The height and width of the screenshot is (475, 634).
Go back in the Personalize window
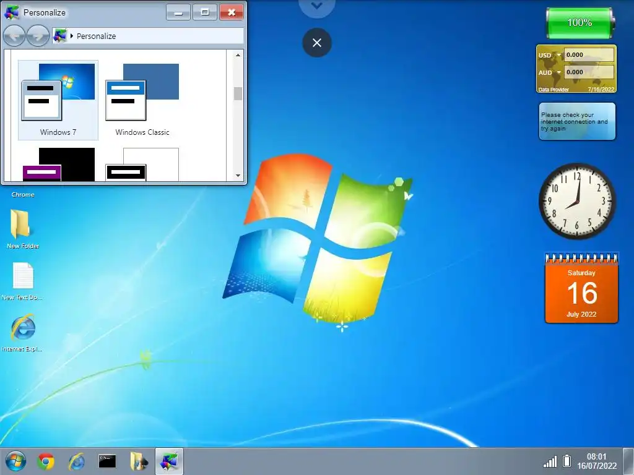click(14, 36)
